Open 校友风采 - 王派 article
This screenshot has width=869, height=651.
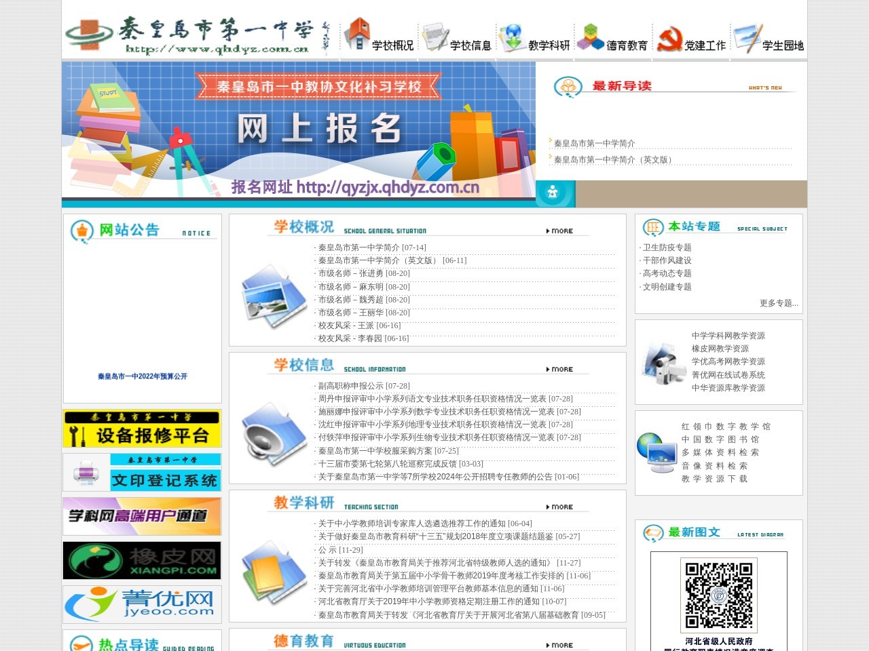click(x=347, y=325)
